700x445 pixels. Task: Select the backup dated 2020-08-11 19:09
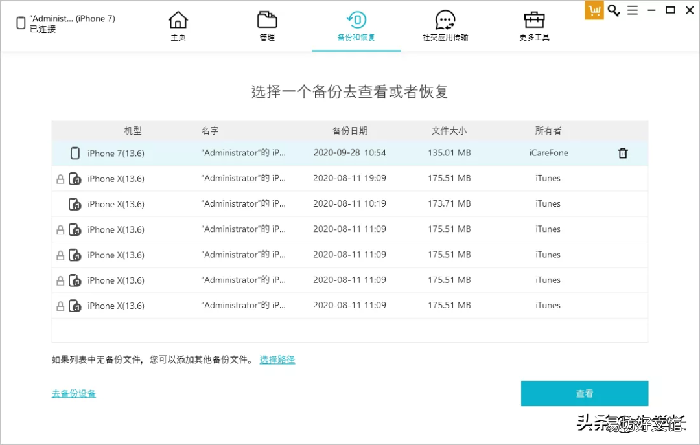tap(349, 178)
